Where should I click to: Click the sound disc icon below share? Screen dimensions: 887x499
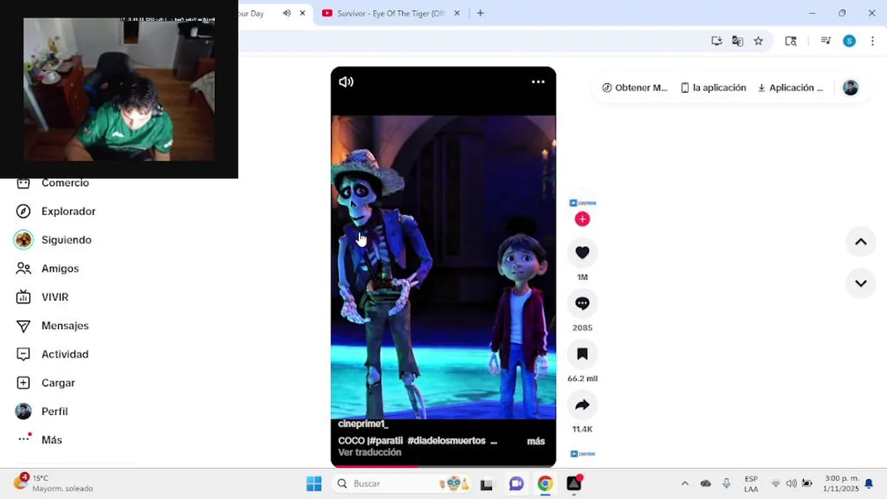click(582, 454)
